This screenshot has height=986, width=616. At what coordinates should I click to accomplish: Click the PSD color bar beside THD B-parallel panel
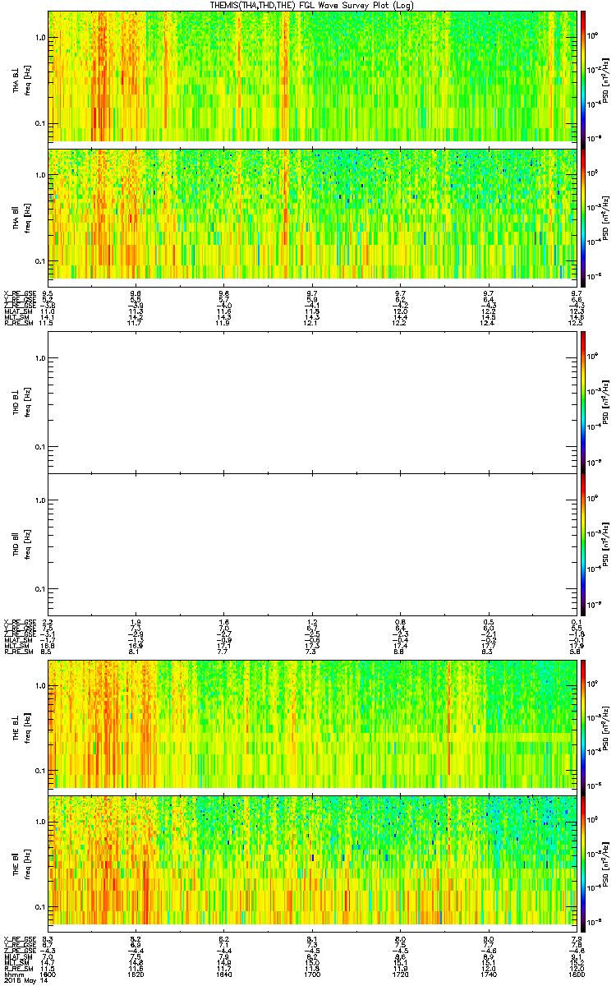click(x=583, y=545)
